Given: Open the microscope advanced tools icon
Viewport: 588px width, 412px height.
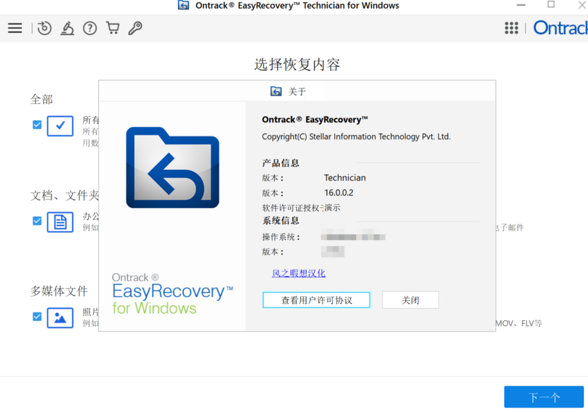Looking at the screenshot, I should pyautogui.click(x=67, y=28).
